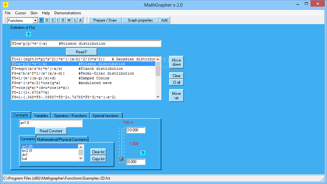Select the F8=1/(1+.47047*x) row

point(83,93)
